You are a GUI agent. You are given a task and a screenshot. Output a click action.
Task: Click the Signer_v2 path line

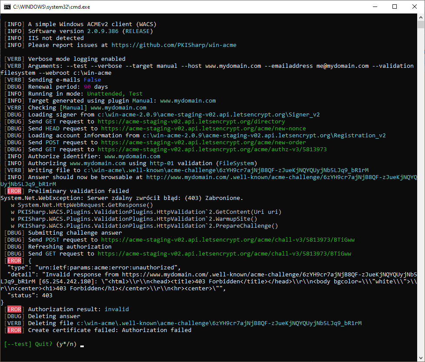coord(162,115)
